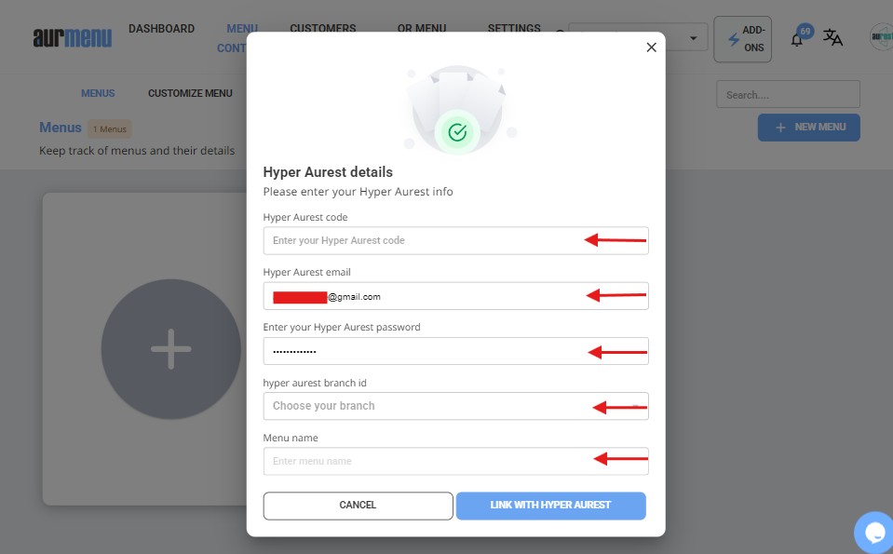The image size is (893, 554).
Task: Open the top header selection dropdown
Action: [x=638, y=37]
